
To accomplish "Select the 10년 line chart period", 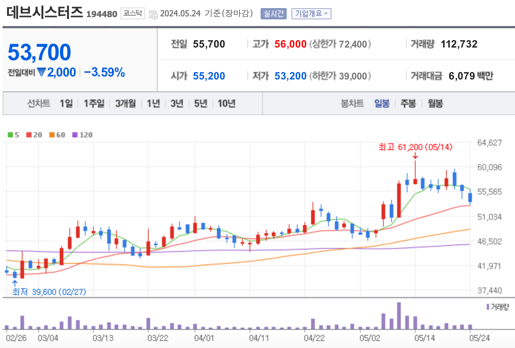I will click(227, 103).
